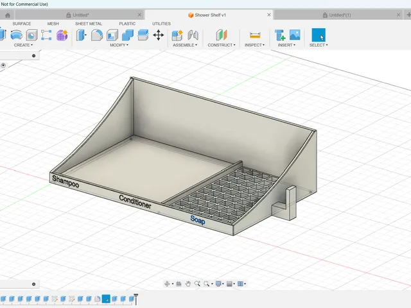
Task: Expand the MODIFY dropdown menu
Action: 119,45
